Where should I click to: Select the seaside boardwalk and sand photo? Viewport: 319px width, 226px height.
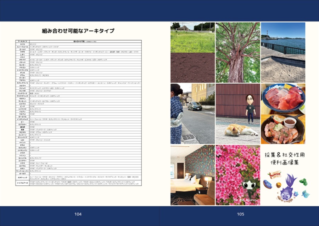283,53
